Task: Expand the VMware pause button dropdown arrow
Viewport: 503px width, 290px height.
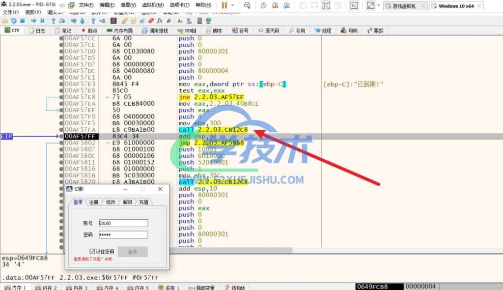Action: coord(232,5)
